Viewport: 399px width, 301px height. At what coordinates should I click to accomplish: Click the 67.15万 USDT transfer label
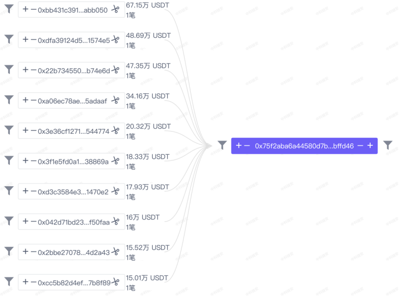tap(147, 5)
